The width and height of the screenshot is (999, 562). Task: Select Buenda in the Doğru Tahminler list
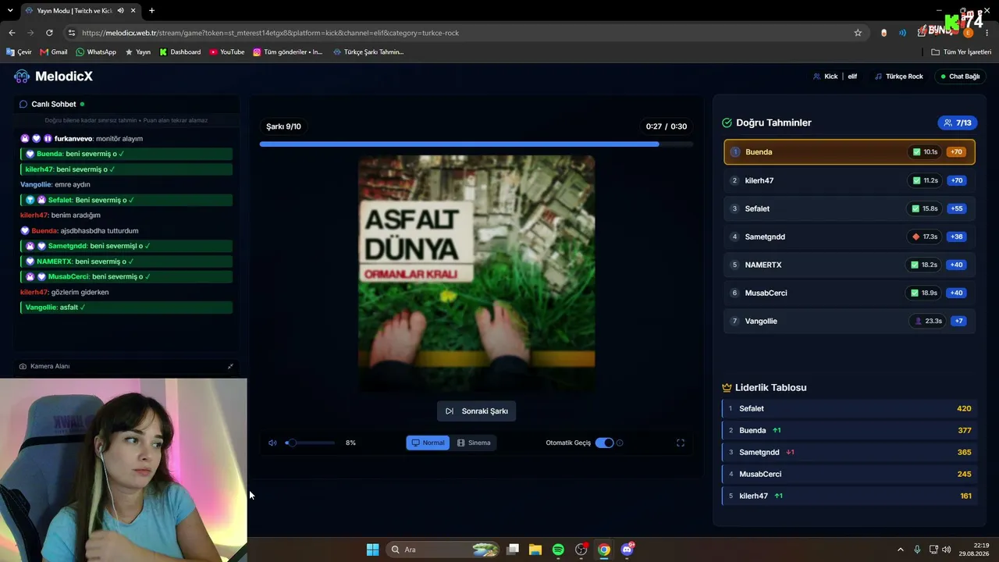849,152
